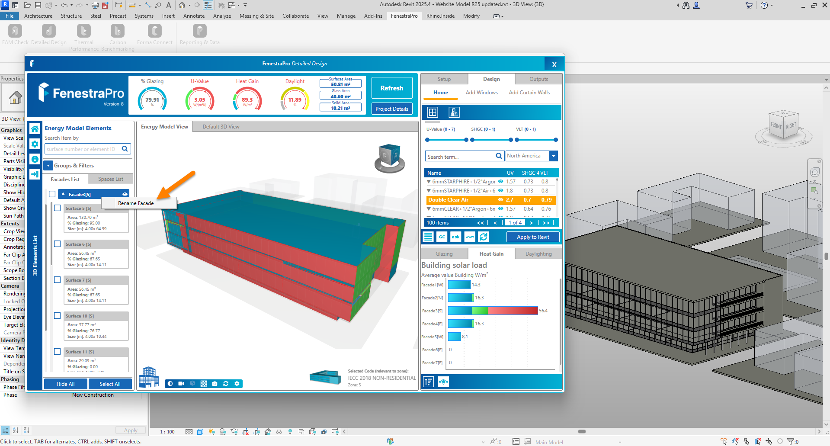
Task: Jump to first page of glazing list
Action: pyautogui.click(x=480, y=223)
